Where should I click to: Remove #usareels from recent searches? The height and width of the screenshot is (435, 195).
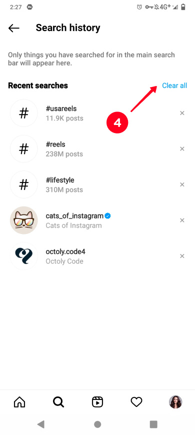click(x=182, y=113)
